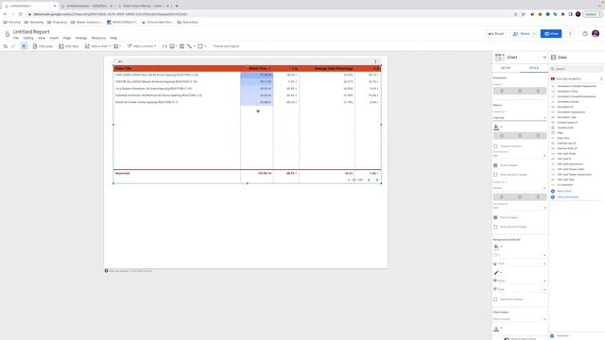Switch to the SETUP tab

pos(506,68)
